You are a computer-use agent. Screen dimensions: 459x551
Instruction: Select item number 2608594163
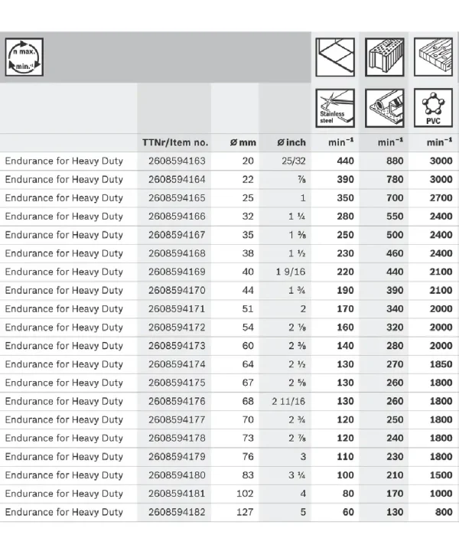click(177, 161)
